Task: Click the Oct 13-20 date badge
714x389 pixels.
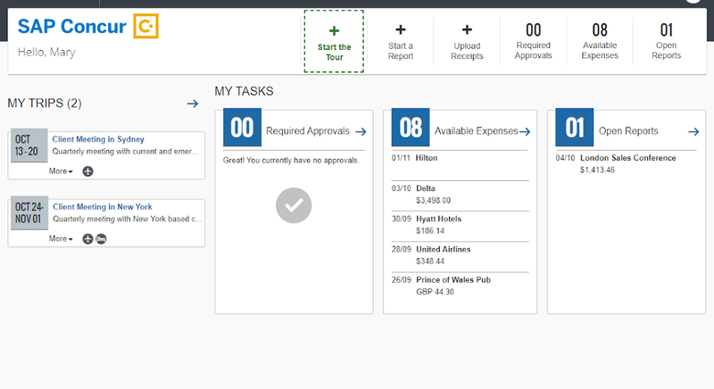Action: click(29, 145)
